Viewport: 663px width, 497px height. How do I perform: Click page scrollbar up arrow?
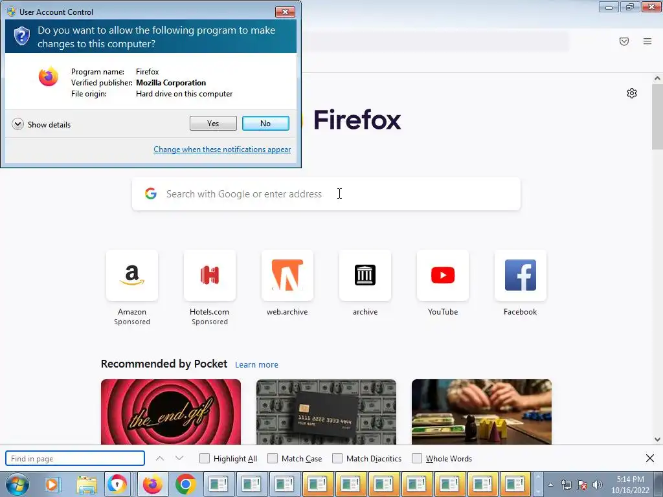[657, 78]
